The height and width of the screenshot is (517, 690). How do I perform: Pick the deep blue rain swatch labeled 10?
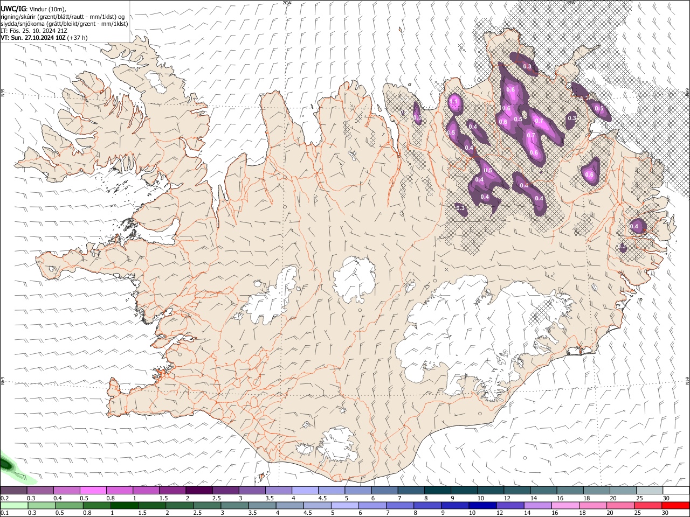[482, 505]
